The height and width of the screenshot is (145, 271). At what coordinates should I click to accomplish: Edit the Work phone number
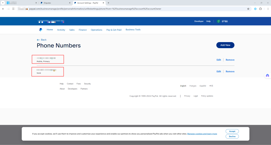219,72
